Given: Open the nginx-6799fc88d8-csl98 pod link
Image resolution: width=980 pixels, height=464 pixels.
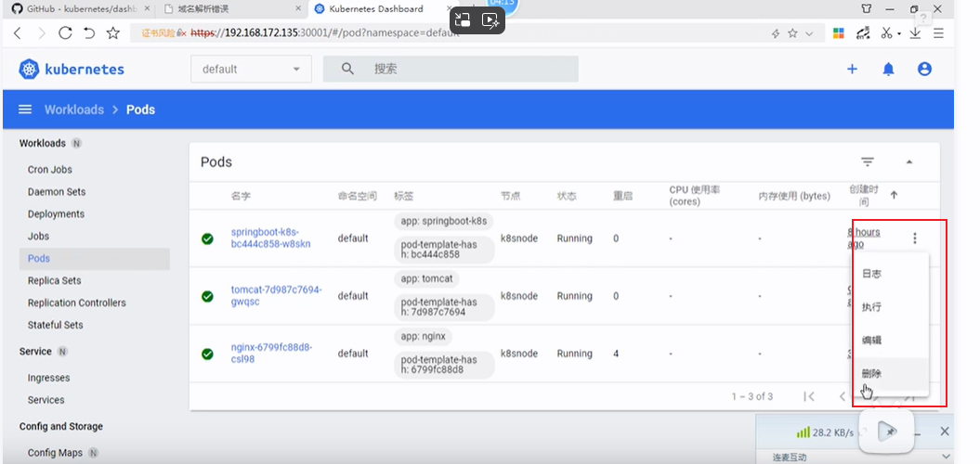Looking at the screenshot, I should click(x=271, y=354).
